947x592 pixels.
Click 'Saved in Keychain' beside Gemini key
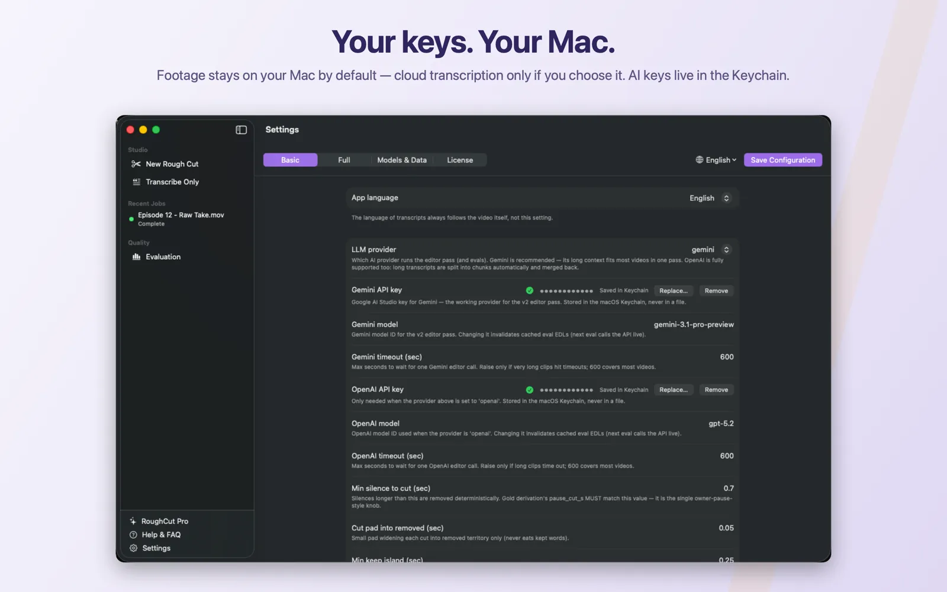tap(624, 291)
